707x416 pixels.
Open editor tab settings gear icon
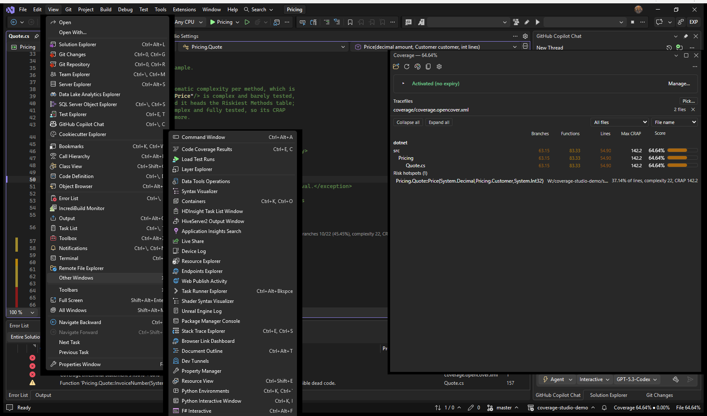(x=525, y=36)
